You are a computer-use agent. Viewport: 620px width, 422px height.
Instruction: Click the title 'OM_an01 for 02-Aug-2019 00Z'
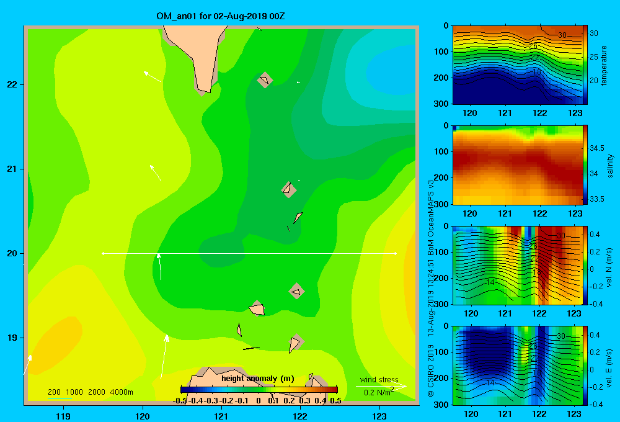click(221, 16)
